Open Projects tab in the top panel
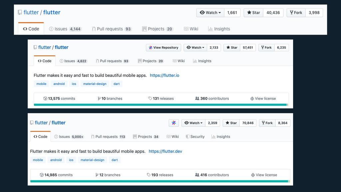The width and height of the screenshot is (341, 192). coord(158,29)
